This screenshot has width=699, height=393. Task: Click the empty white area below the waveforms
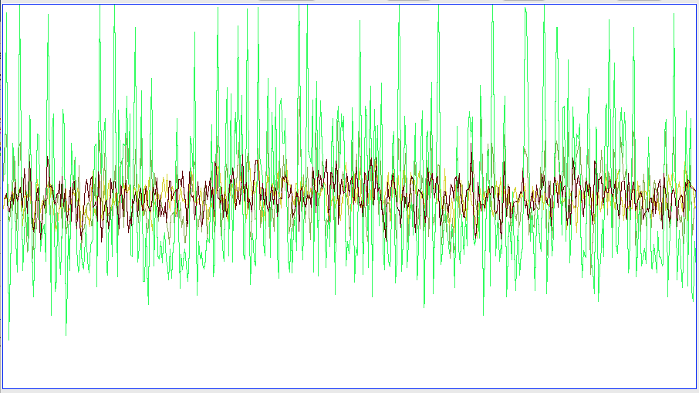point(347,355)
